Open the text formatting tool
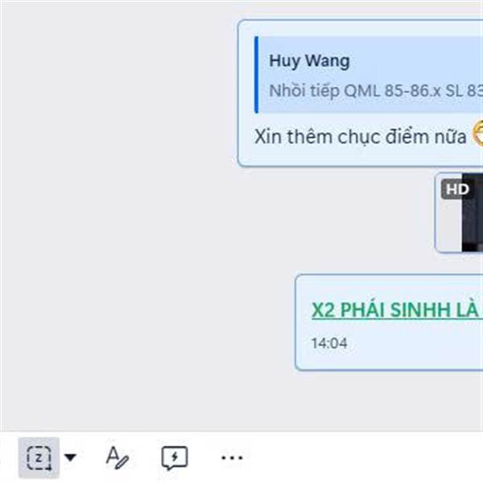This screenshot has width=483, height=483. (x=117, y=458)
